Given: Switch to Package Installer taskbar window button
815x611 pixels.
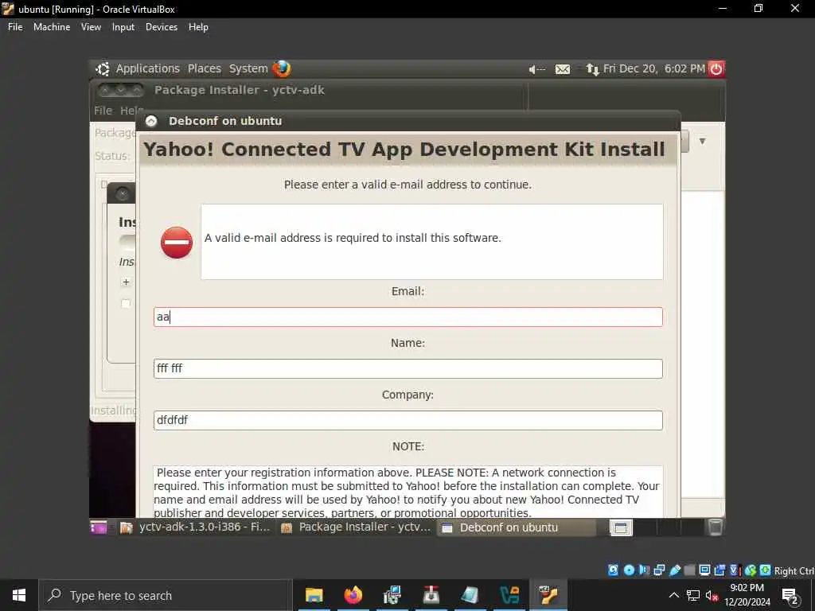Looking at the screenshot, I should [x=356, y=527].
